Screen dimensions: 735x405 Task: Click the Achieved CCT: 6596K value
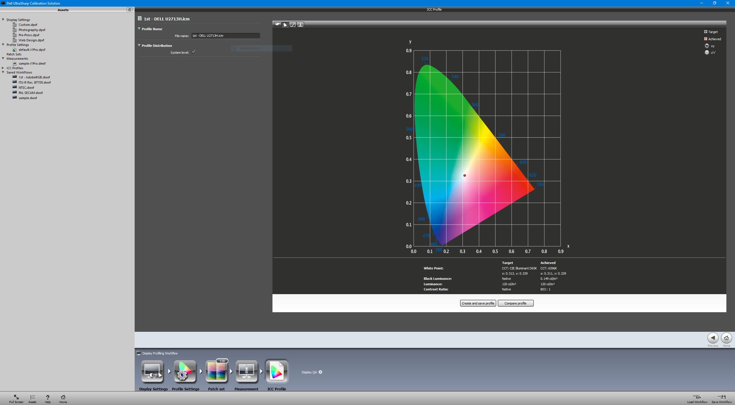[x=549, y=268]
